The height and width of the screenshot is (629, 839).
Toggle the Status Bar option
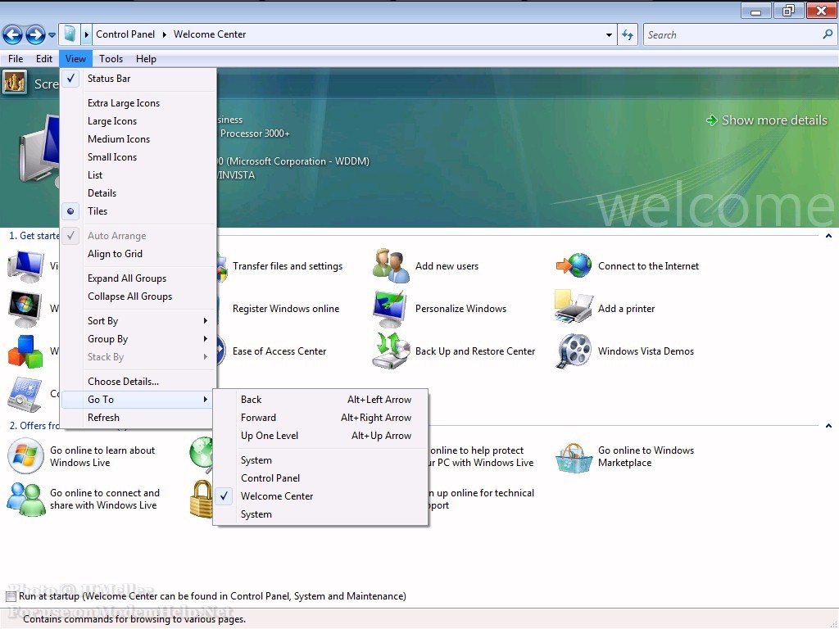coord(139,79)
